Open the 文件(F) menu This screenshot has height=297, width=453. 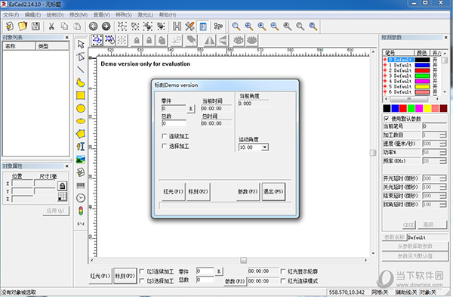coord(11,15)
